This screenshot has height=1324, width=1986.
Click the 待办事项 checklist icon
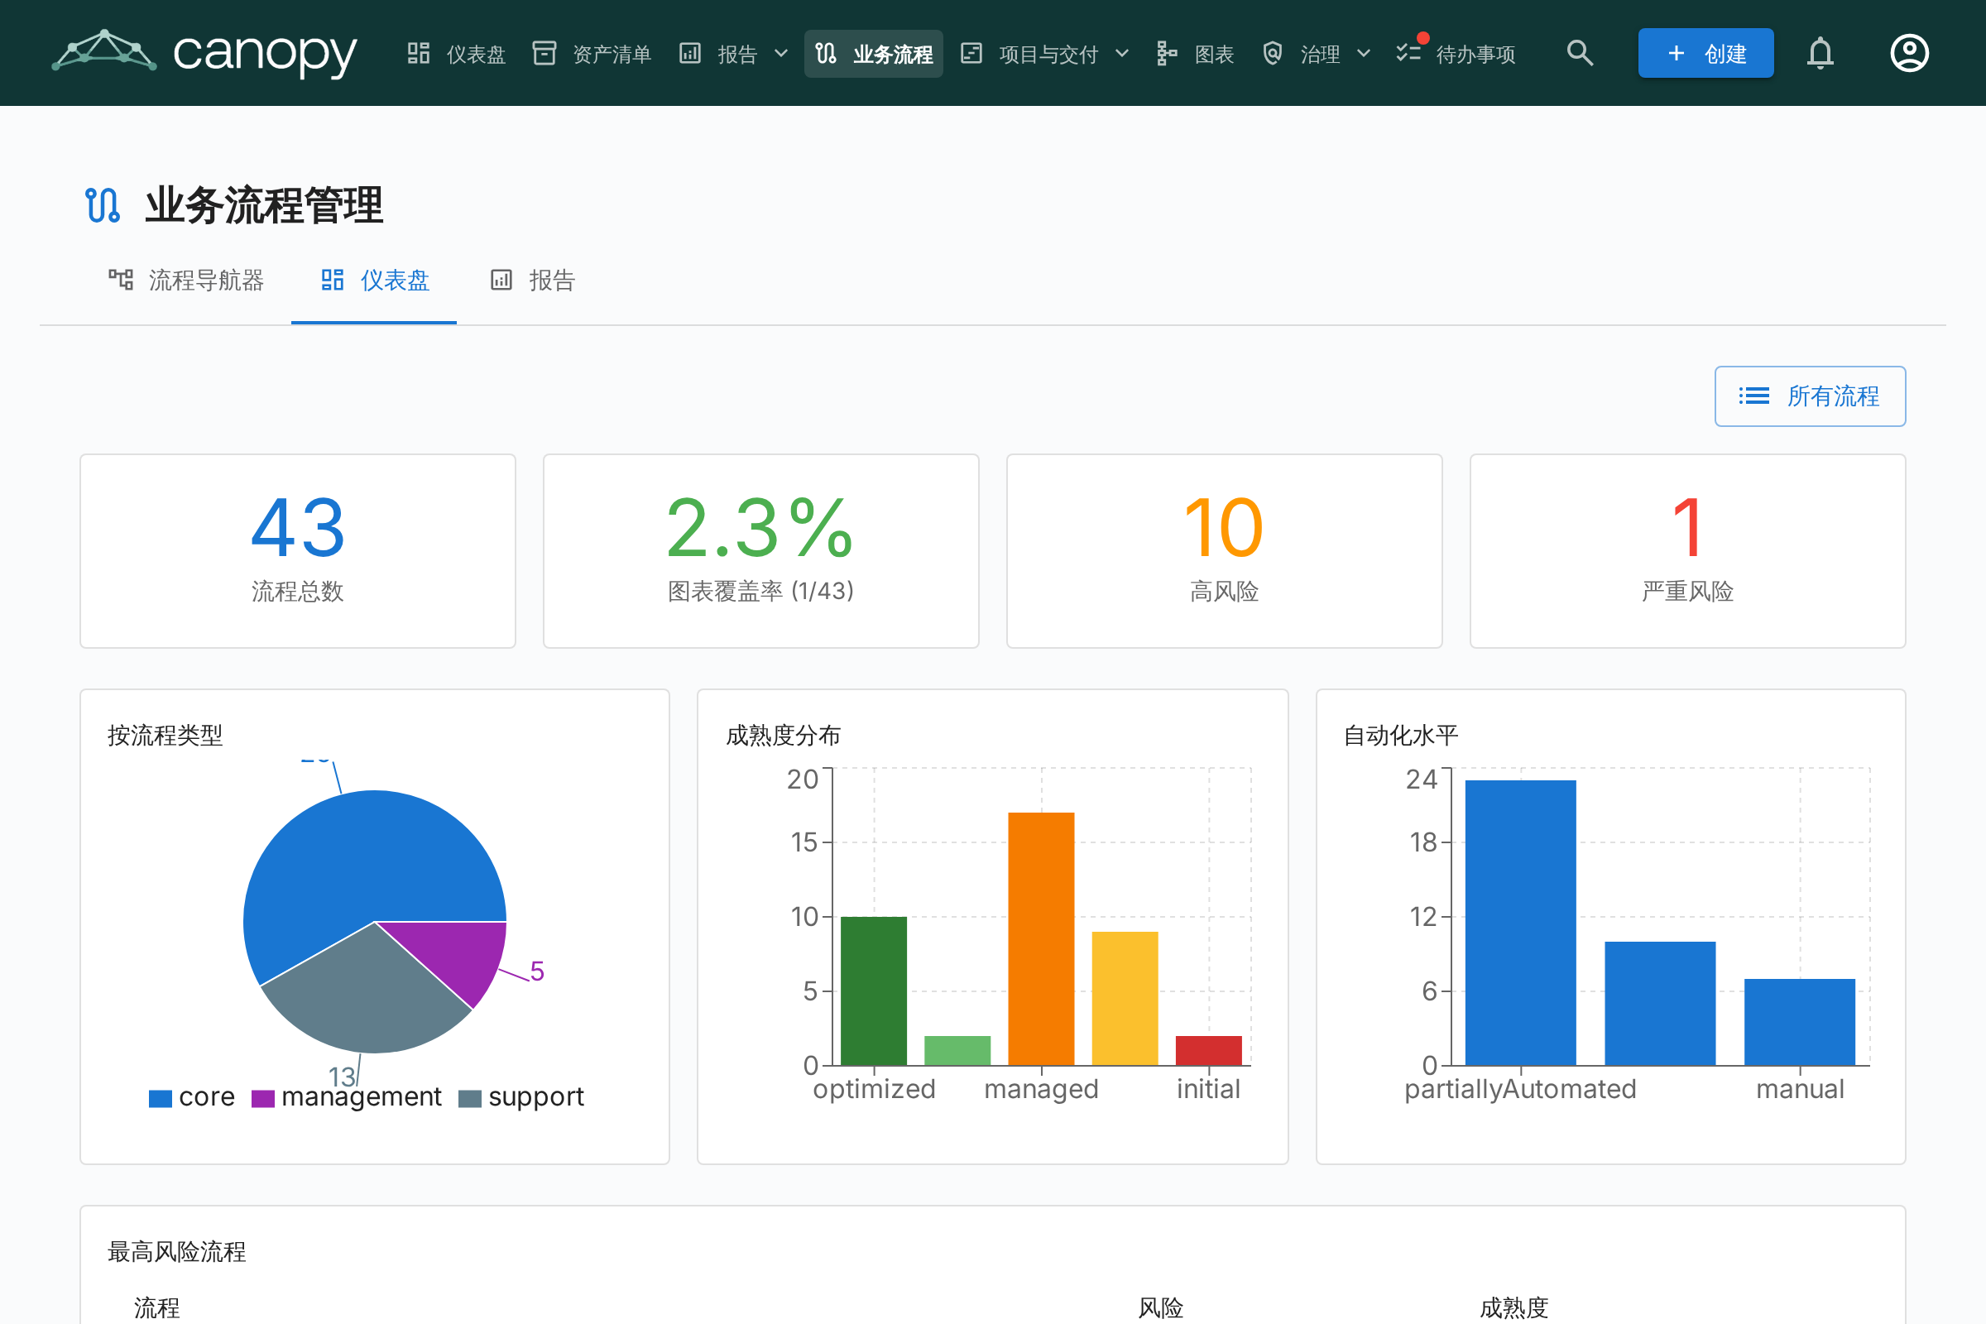[x=1408, y=52]
